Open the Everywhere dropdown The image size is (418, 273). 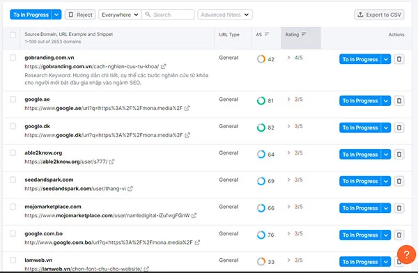(x=120, y=15)
